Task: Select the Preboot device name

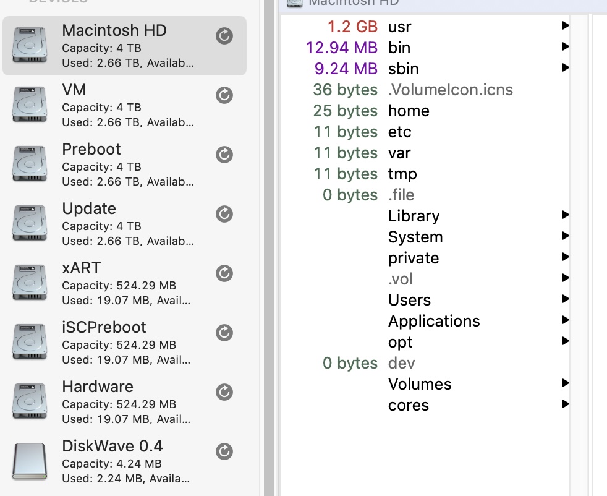Action: coord(91,149)
